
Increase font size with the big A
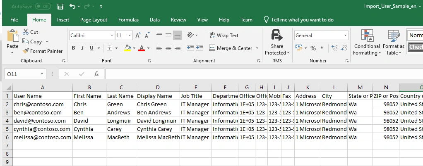pyautogui.click(x=138, y=35)
